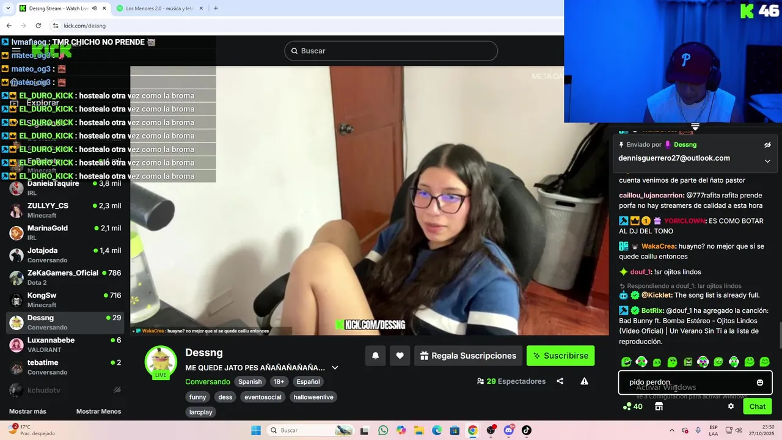Click Mostrar Menos in sidebar

coord(98,411)
